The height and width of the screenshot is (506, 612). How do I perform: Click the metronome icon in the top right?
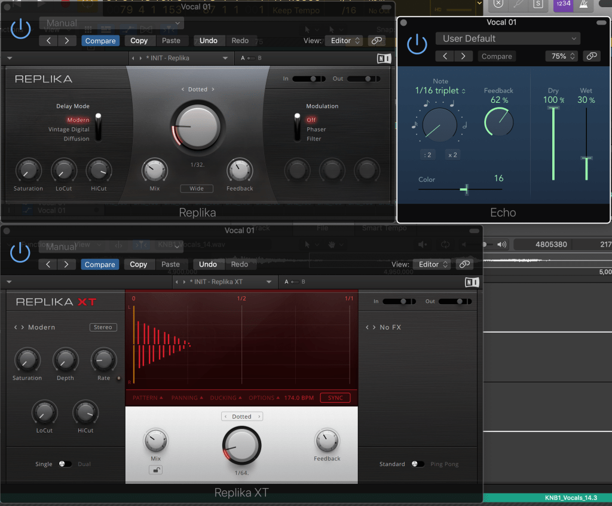[x=583, y=5]
